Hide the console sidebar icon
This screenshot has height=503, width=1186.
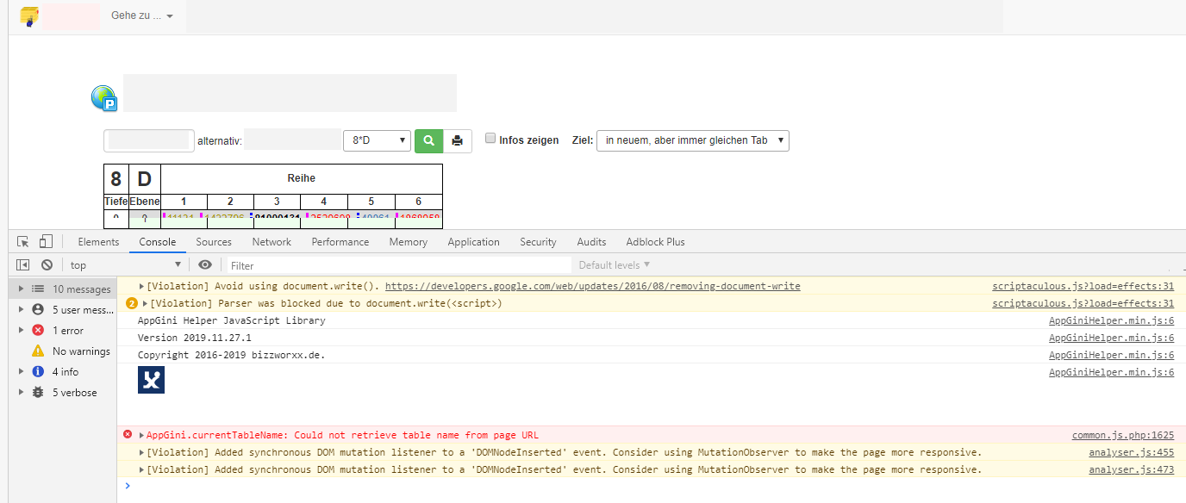[23, 265]
